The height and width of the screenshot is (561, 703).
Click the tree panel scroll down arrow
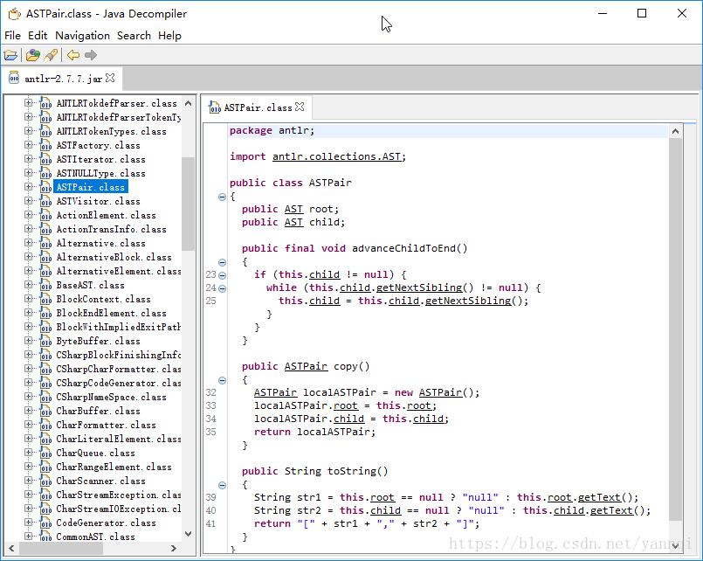click(x=188, y=533)
